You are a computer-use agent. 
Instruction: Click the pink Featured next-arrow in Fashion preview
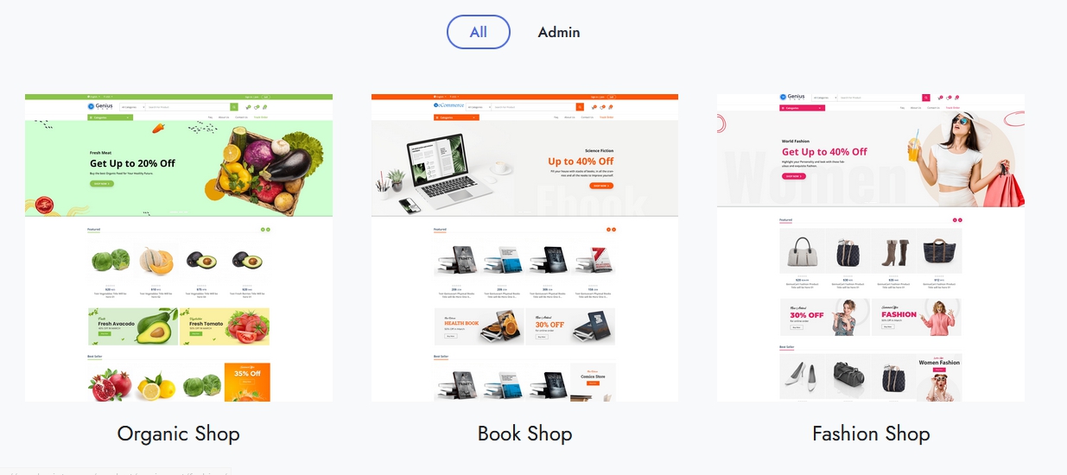tap(960, 220)
